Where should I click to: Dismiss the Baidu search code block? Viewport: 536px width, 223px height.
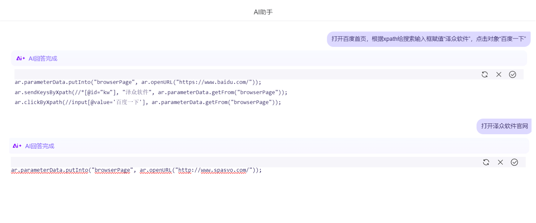click(x=499, y=74)
